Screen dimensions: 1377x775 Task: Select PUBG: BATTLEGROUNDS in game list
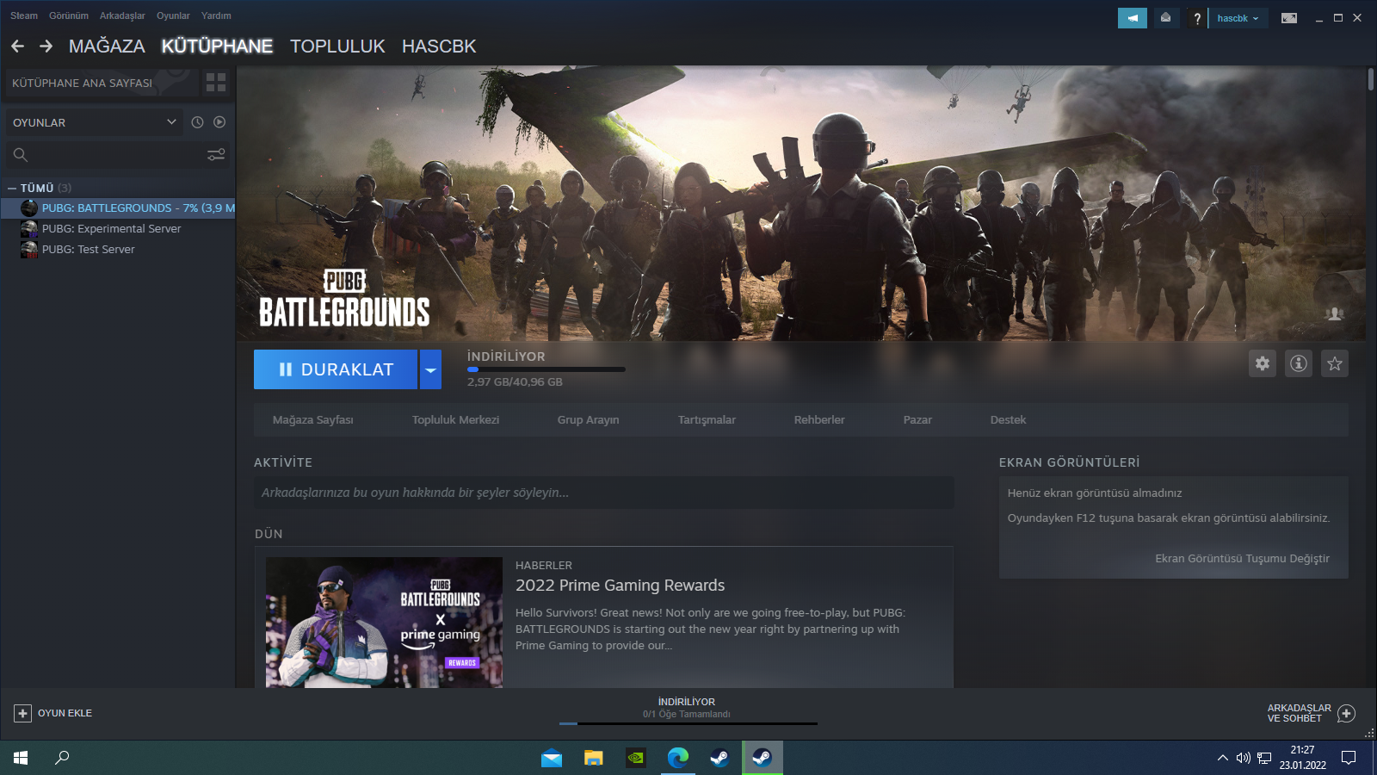pyautogui.click(x=118, y=208)
